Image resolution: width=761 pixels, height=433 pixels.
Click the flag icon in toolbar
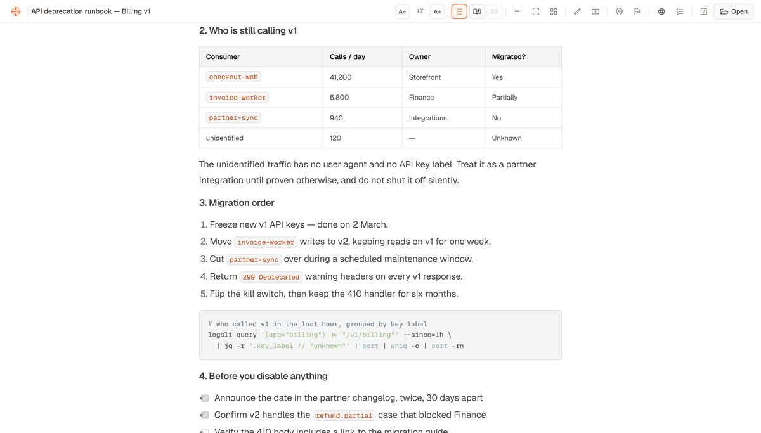pyautogui.click(x=637, y=11)
